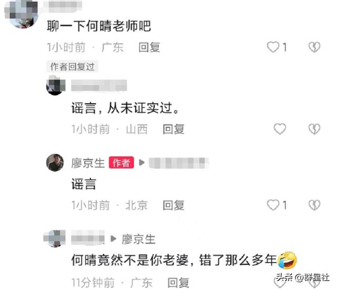The width and height of the screenshot is (337, 289).
Task: Dislike the 聊一下何晴老师吧 comment
Action: tap(314, 47)
